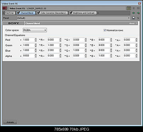Viewport: 143px width, 132px height.
Task: Click the Red row A coefficient field
Action: click(x=104, y=40)
